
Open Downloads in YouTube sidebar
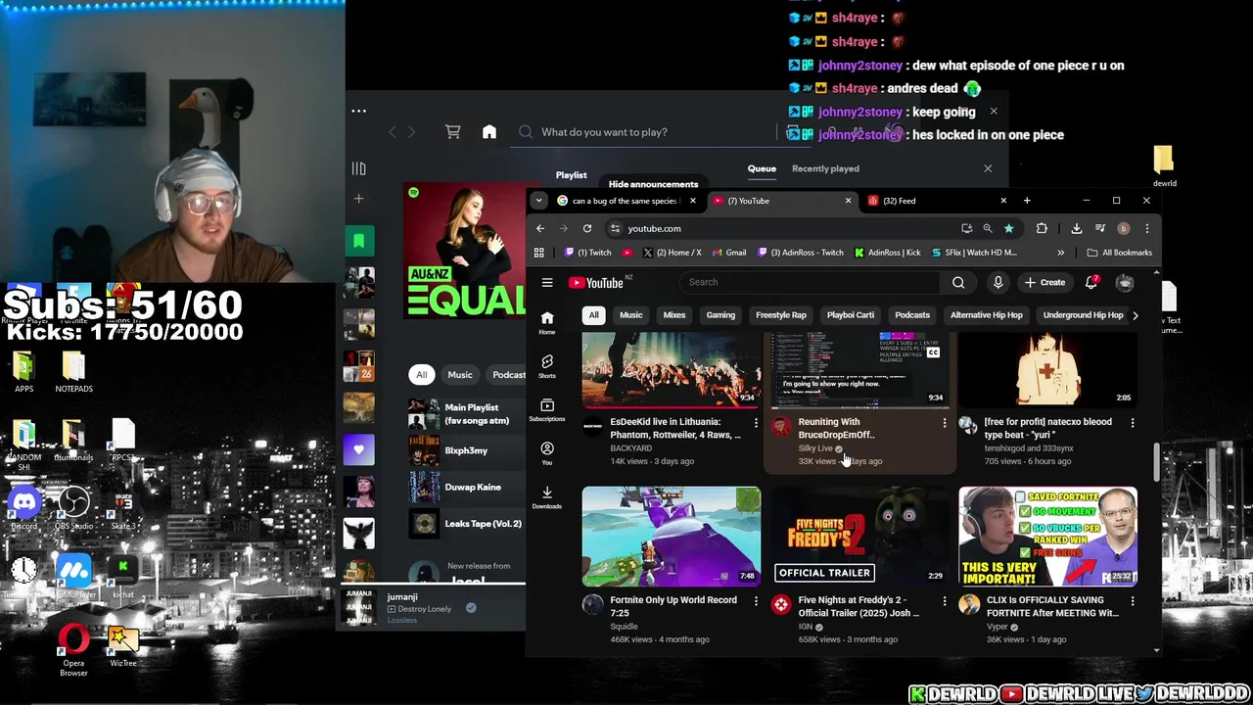click(547, 496)
